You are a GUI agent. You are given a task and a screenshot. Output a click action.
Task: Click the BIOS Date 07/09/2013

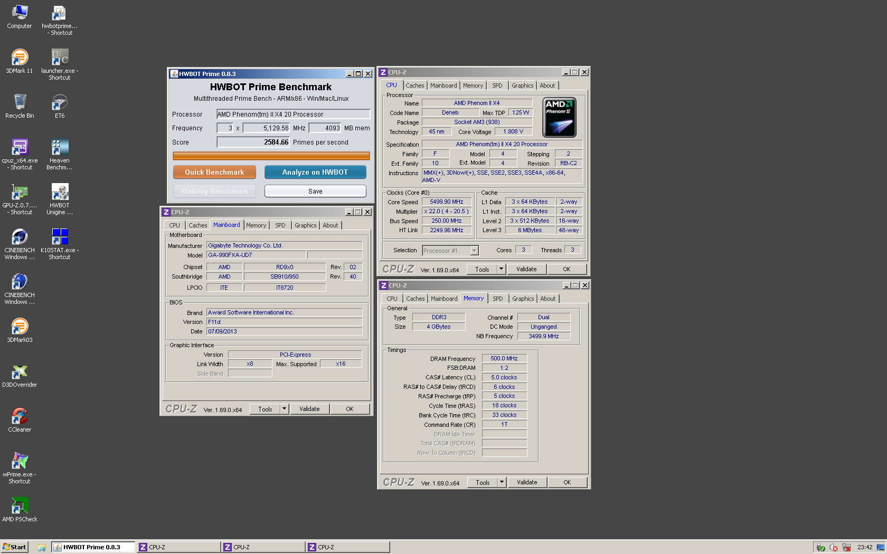[285, 331]
